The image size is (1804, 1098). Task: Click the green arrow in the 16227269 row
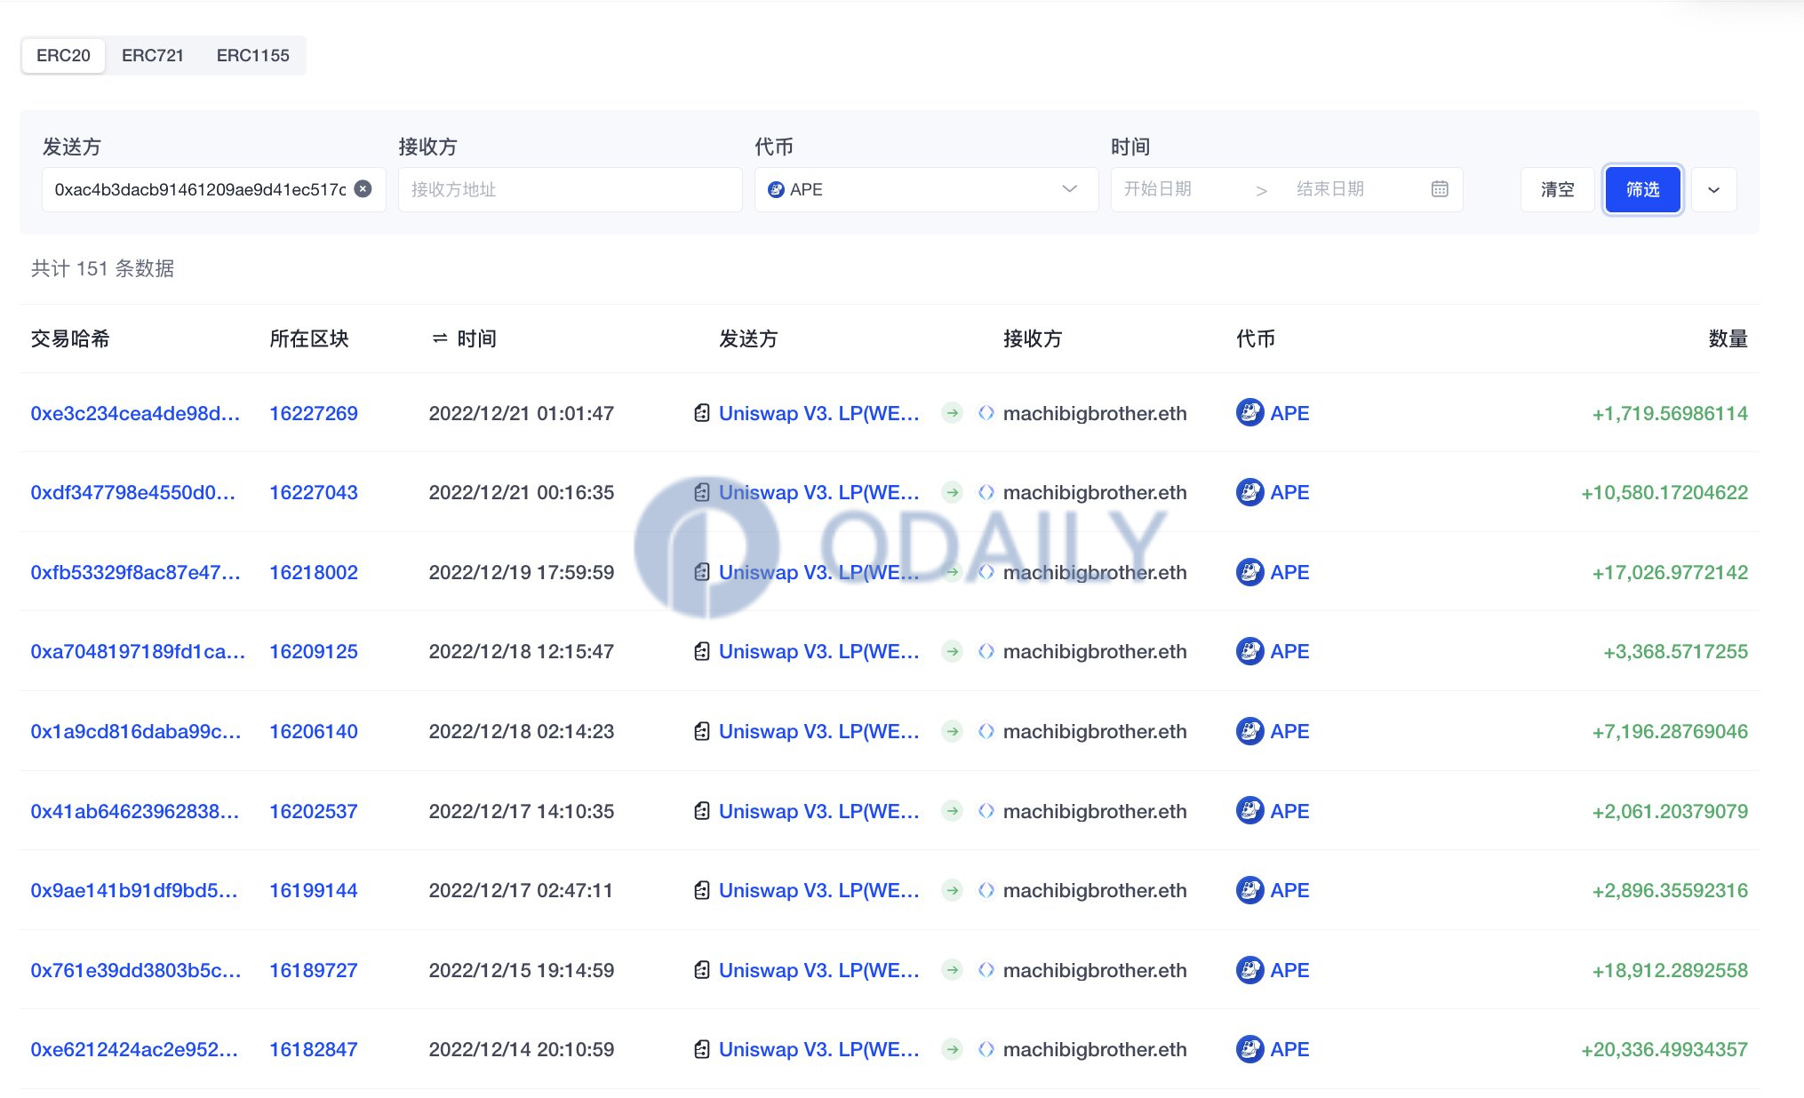pyautogui.click(x=952, y=413)
